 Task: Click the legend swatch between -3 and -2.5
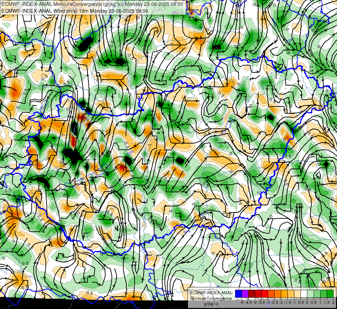[271, 294]
